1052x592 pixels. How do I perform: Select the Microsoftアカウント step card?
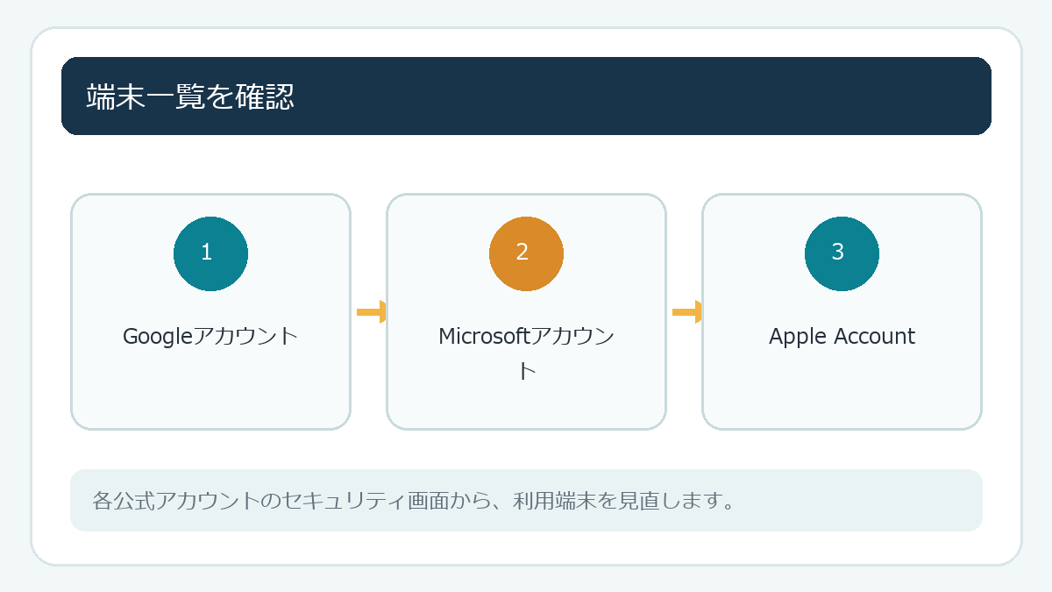(x=526, y=311)
